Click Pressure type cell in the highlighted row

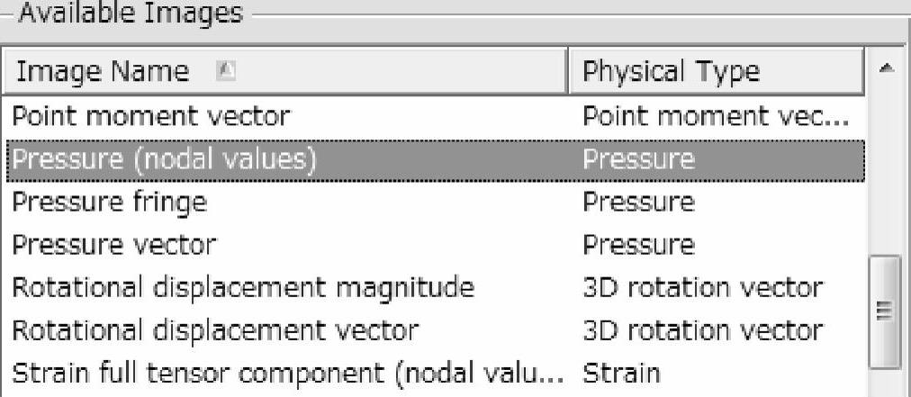(639, 159)
